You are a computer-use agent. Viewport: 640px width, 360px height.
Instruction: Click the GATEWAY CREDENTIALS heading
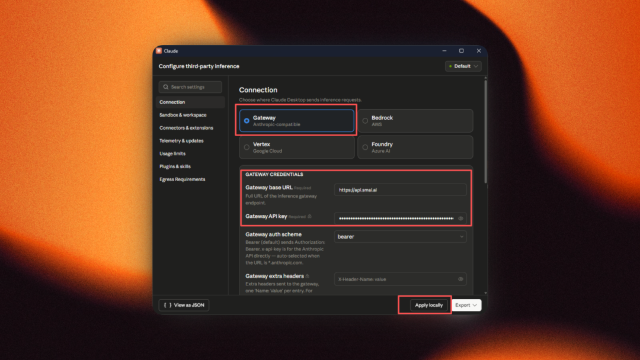[x=274, y=175]
